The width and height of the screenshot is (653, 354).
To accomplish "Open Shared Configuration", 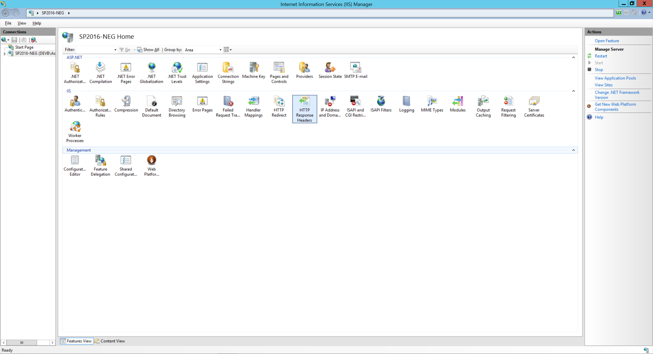I will (x=126, y=165).
